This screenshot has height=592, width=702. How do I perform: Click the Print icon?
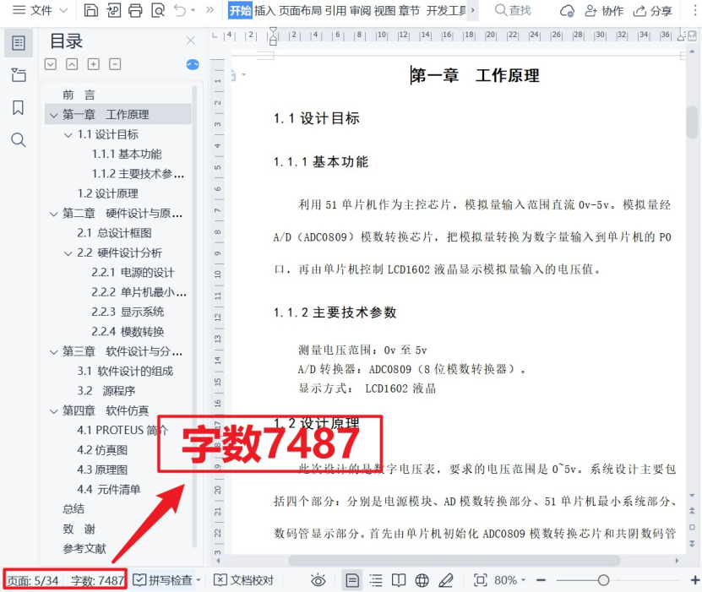pyautogui.click(x=135, y=10)
